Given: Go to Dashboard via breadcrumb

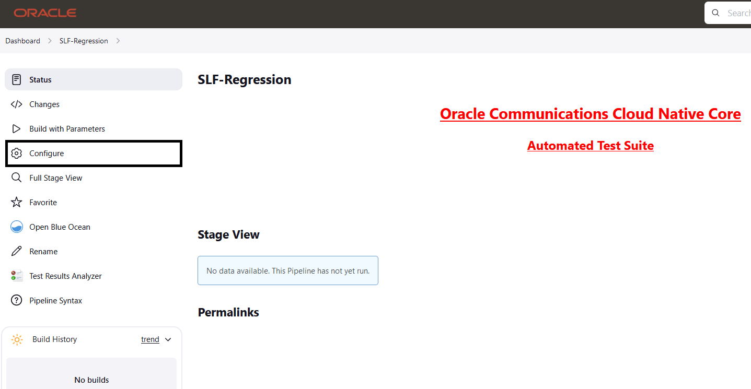Looking at the screenshot, I should [x=22, y=41].
